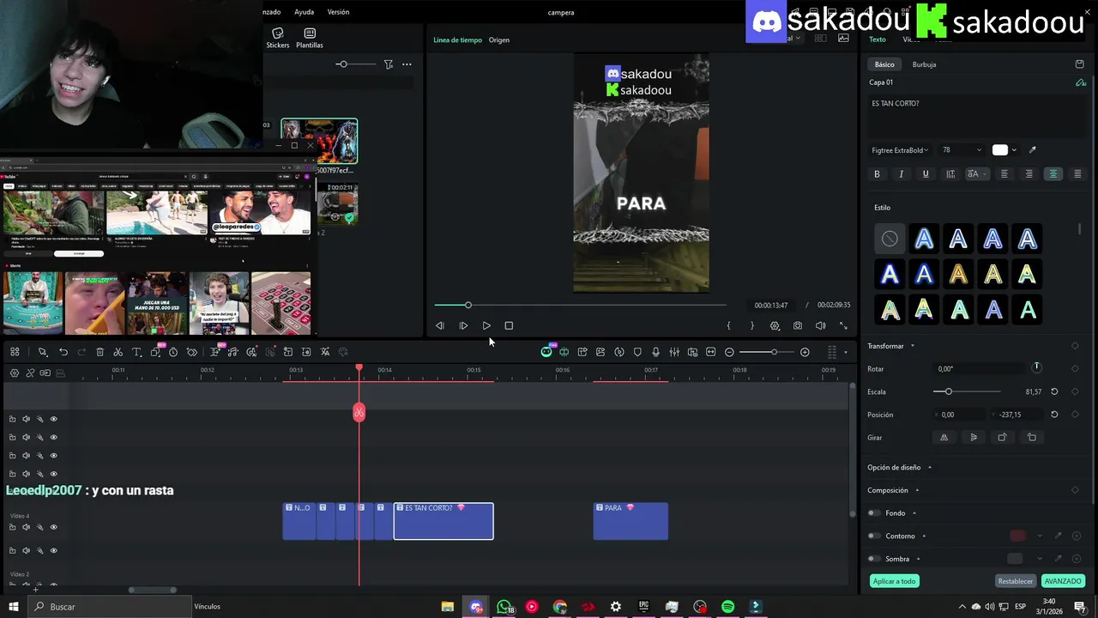Expand the Sombra color dropdown

pyautogui.click(x=1040, y=559)
